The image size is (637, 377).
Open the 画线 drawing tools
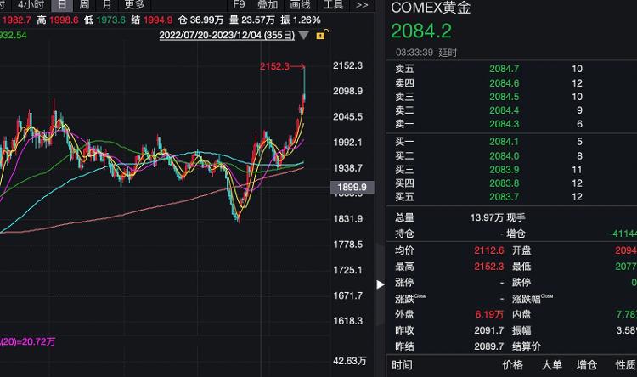301,5
